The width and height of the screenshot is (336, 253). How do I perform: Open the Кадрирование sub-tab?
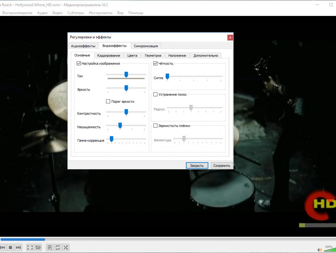point(109,56)
